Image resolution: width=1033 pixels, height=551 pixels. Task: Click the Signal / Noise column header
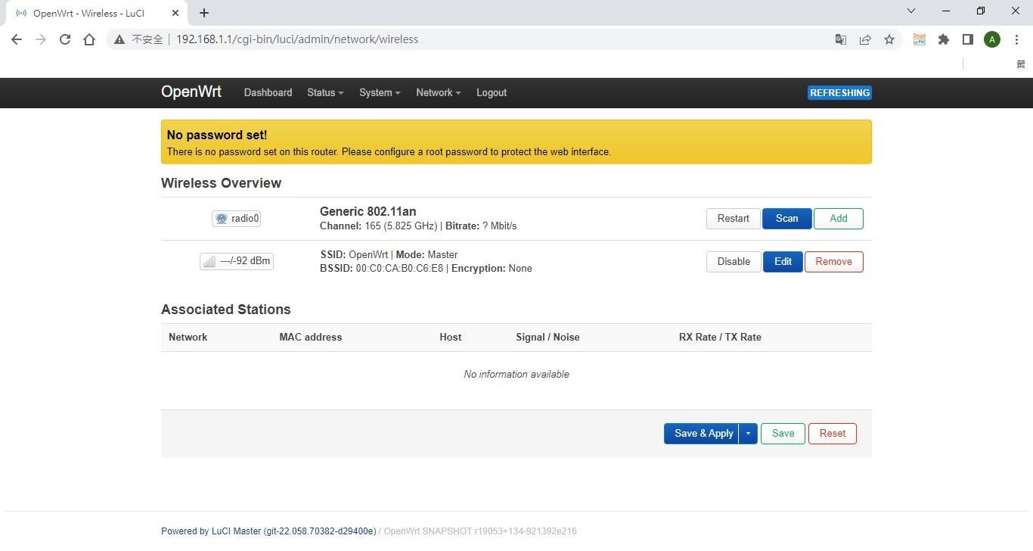[x=548, y=338]
